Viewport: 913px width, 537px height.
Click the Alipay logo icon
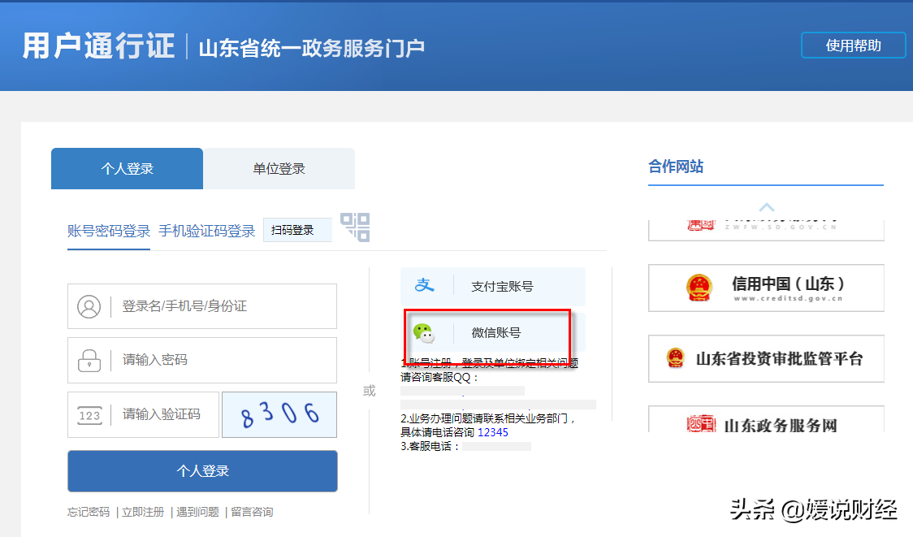pos(425,285)
